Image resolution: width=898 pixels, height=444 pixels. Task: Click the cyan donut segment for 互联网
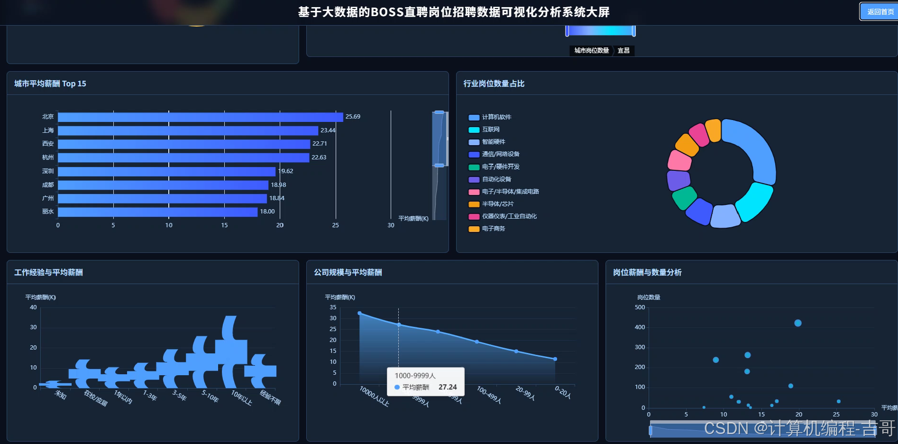tap(756, 203)
